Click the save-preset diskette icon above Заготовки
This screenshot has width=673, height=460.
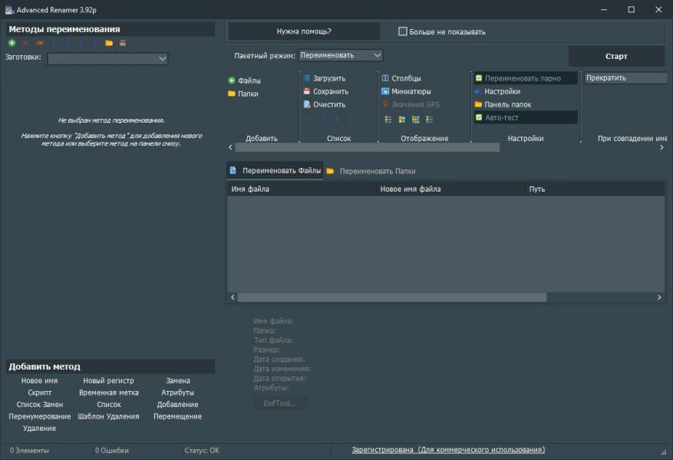coord(123,43)
